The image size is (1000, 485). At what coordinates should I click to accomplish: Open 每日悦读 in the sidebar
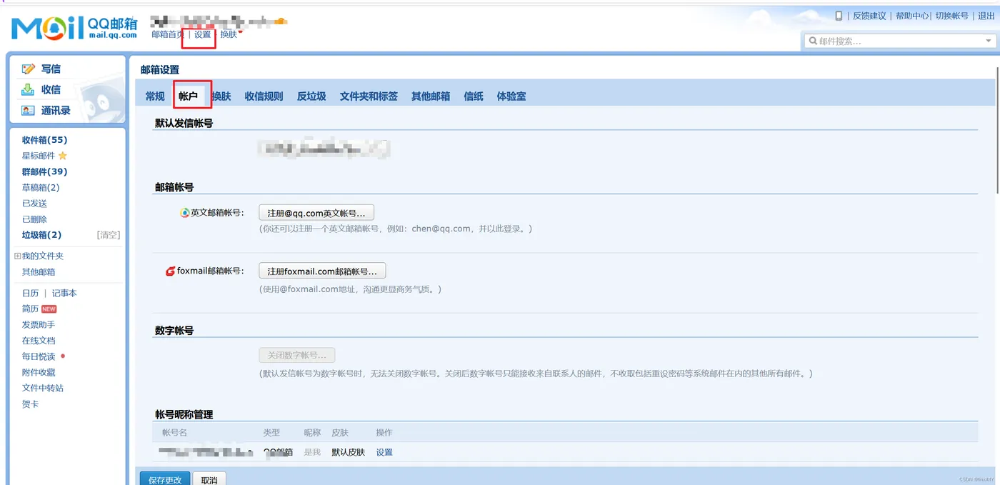[39, 356]
